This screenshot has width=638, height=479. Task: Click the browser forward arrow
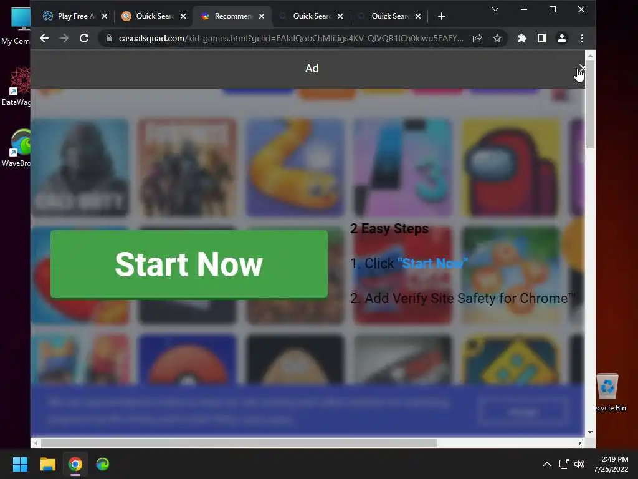64,38
